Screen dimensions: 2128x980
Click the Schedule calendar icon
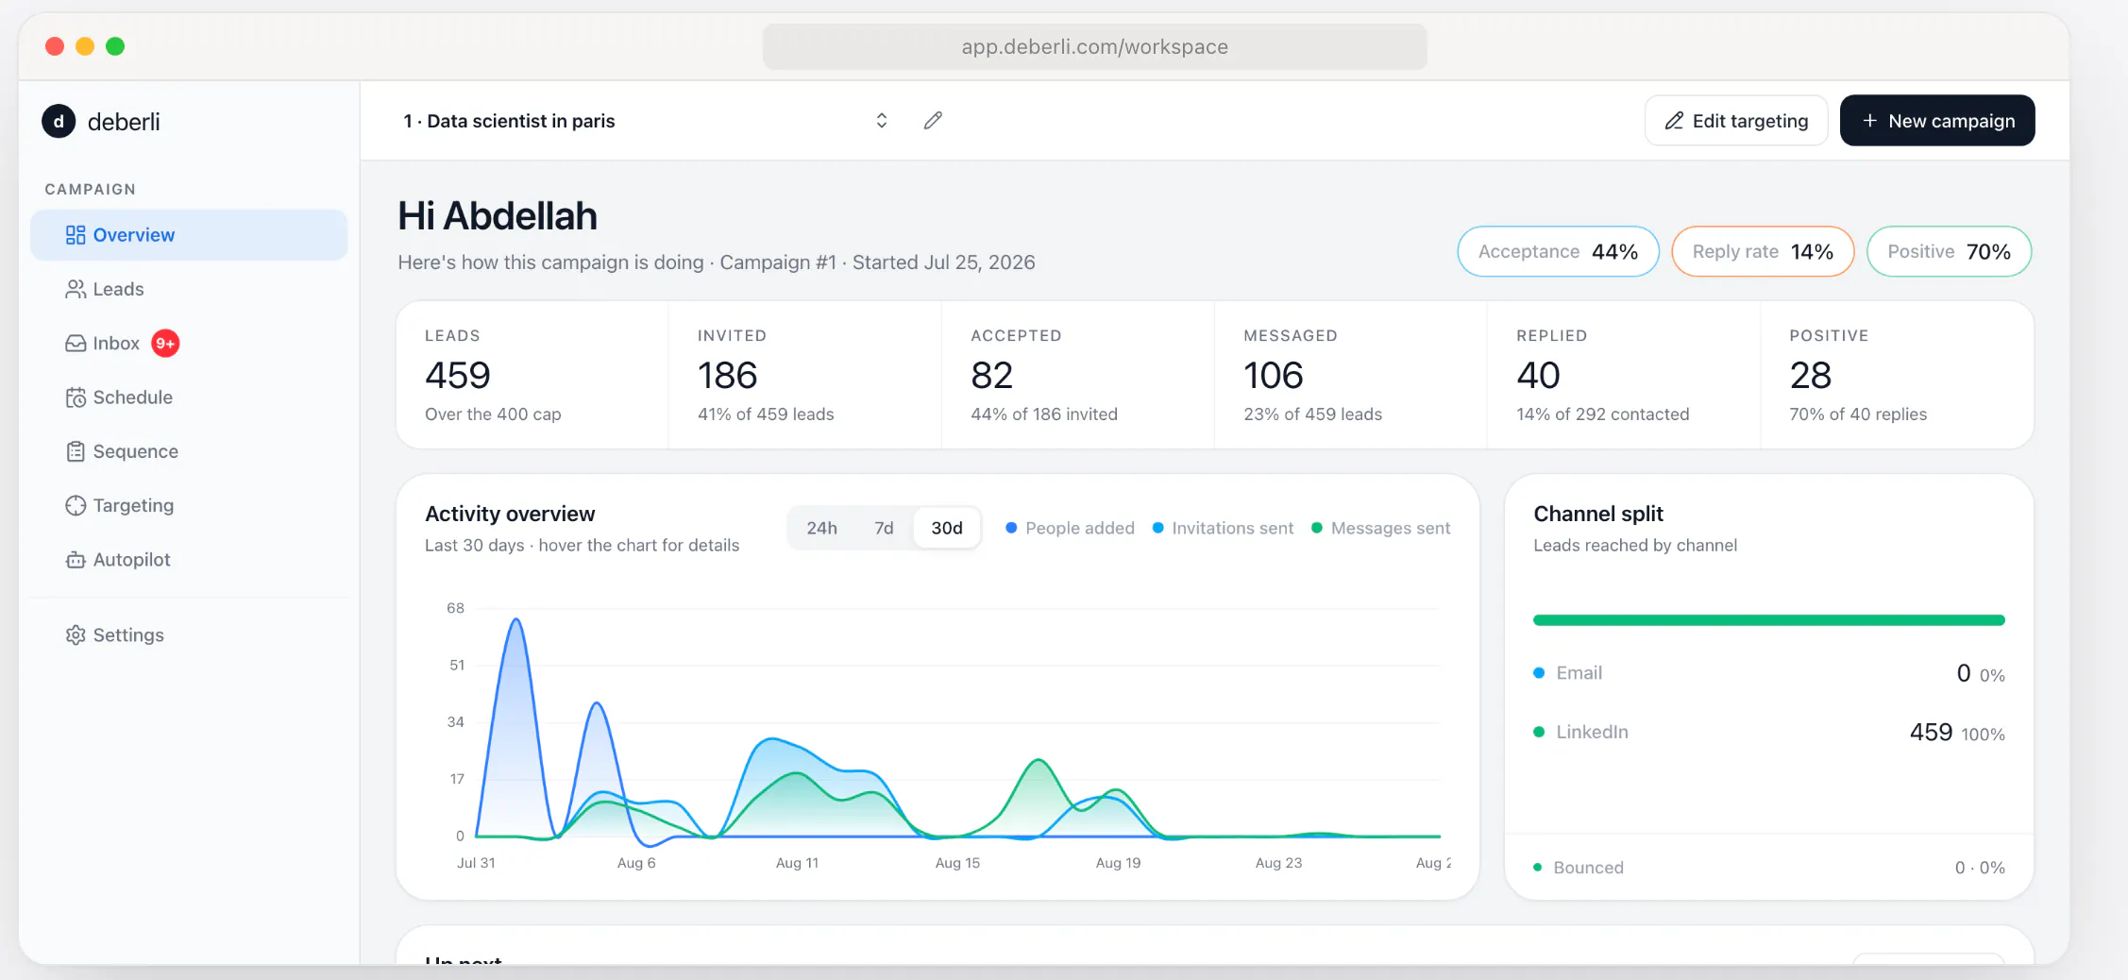click(x=76, y=397)
